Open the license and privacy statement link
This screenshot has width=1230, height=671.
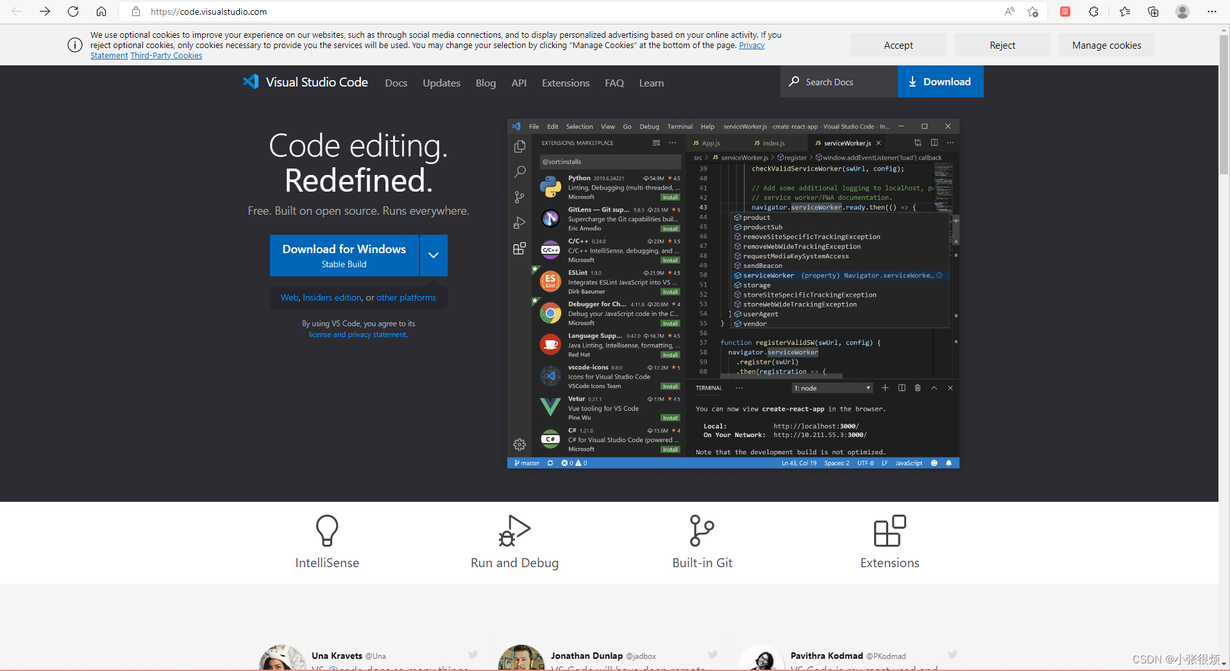(357, 335)
